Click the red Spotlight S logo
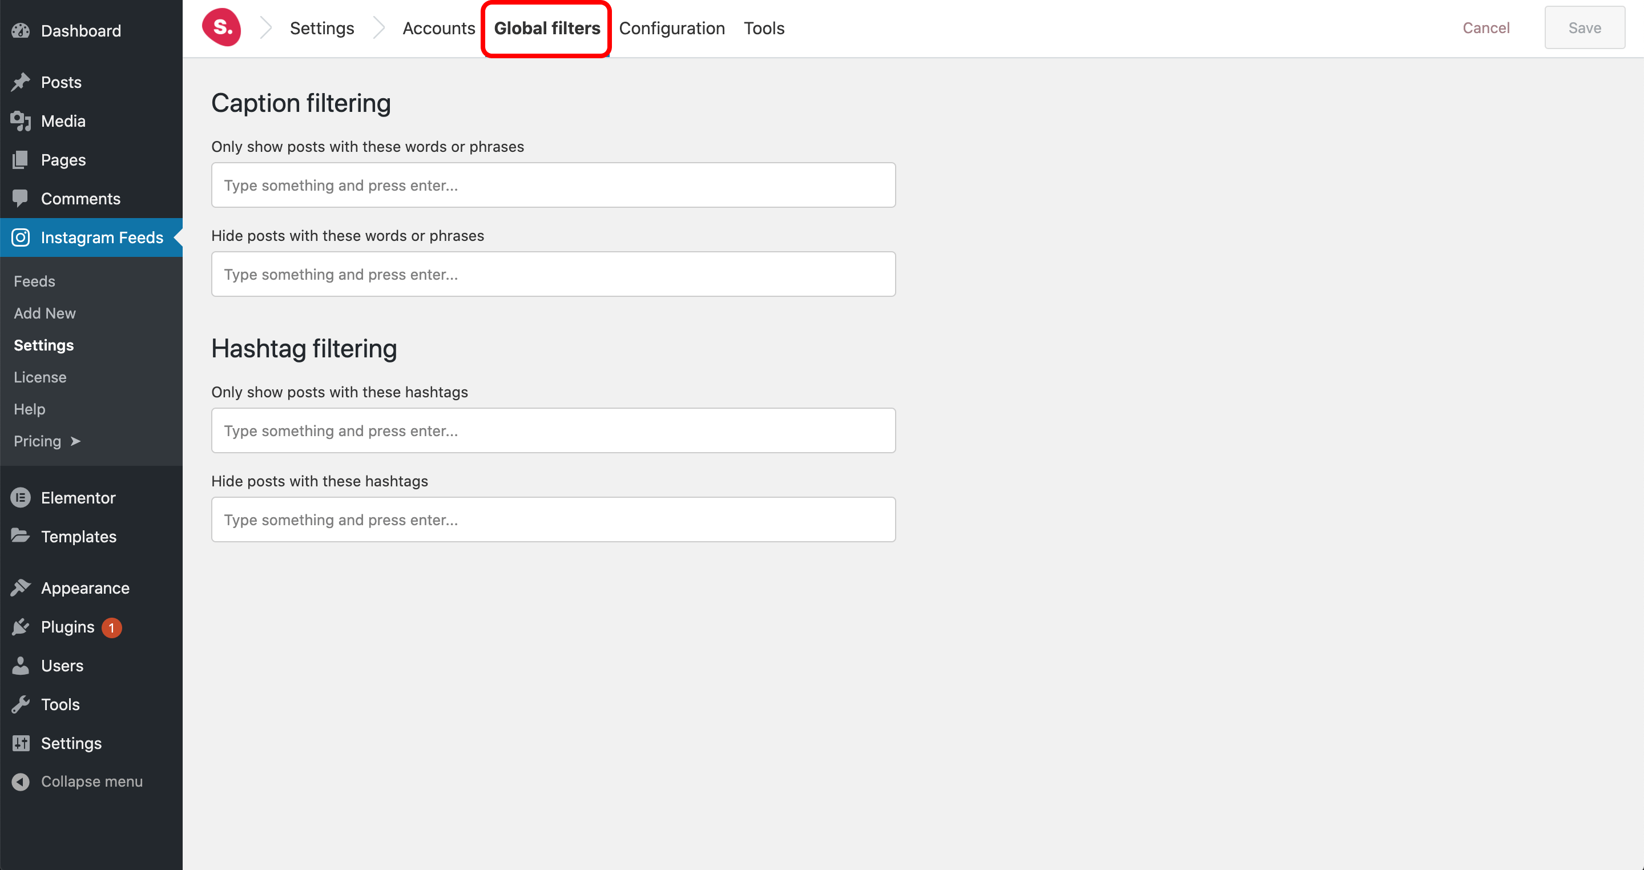The image size is (1644, 870). (x=221, y=27)
